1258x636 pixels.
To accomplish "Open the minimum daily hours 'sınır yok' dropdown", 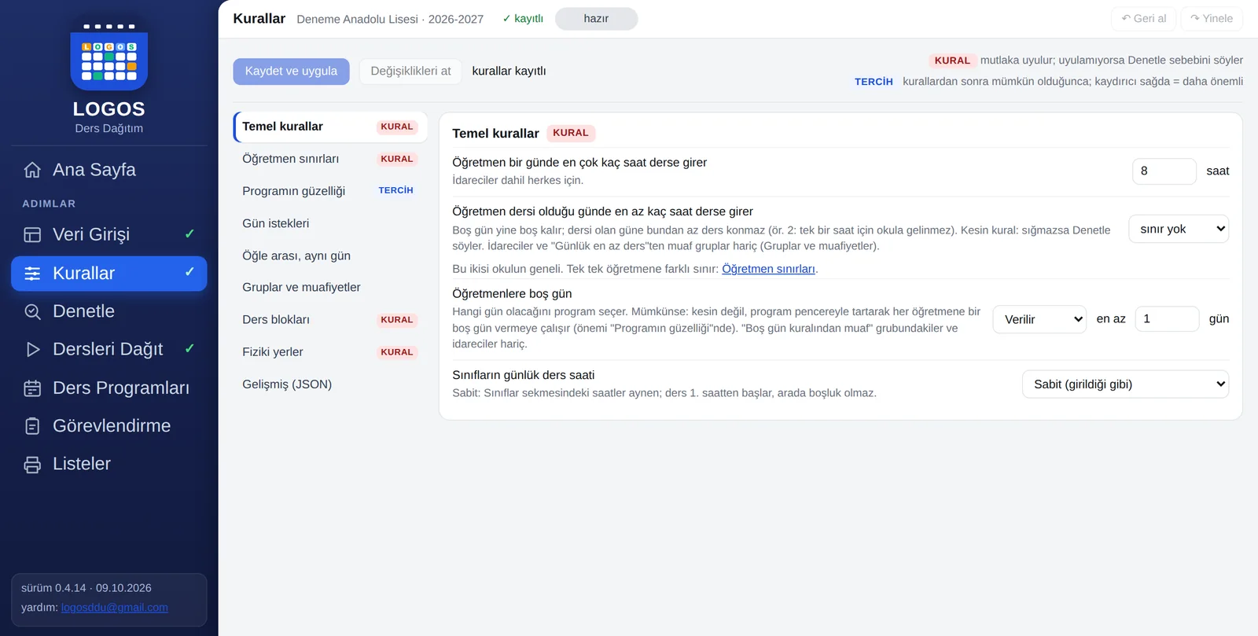I will pyautogui.click(x=1179, y=229).
